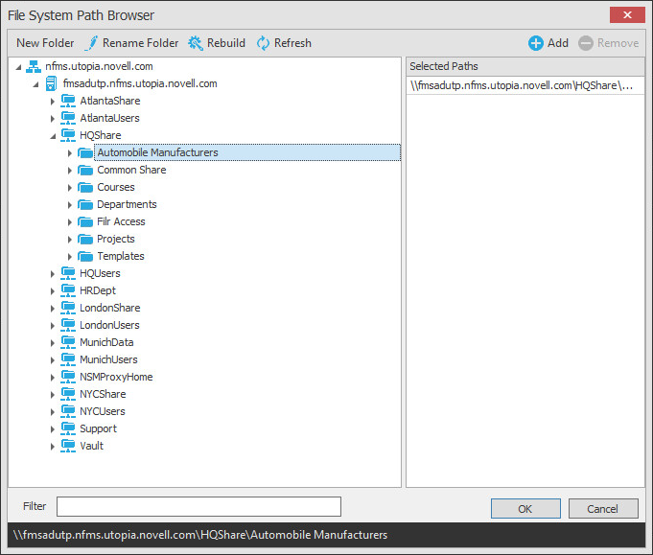Click the Selected Paths column header

coord(525,66)
